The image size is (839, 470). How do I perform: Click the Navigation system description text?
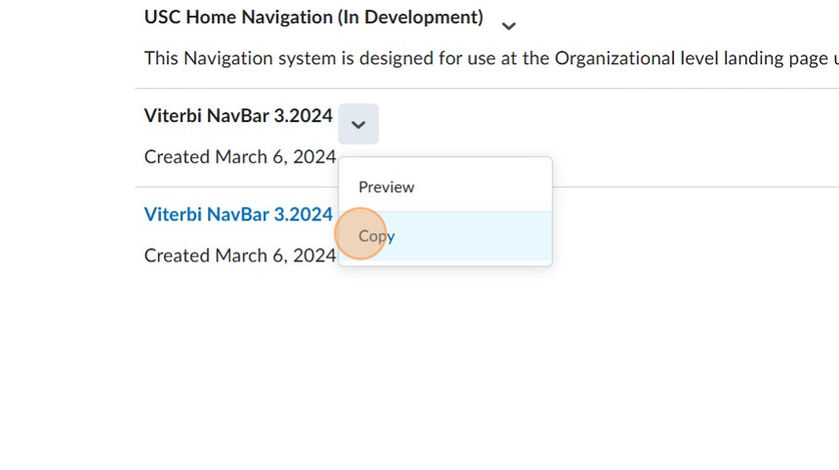(488, 59)
